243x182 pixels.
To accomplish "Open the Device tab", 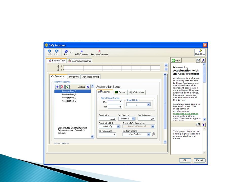I will (x=120, y=92).
